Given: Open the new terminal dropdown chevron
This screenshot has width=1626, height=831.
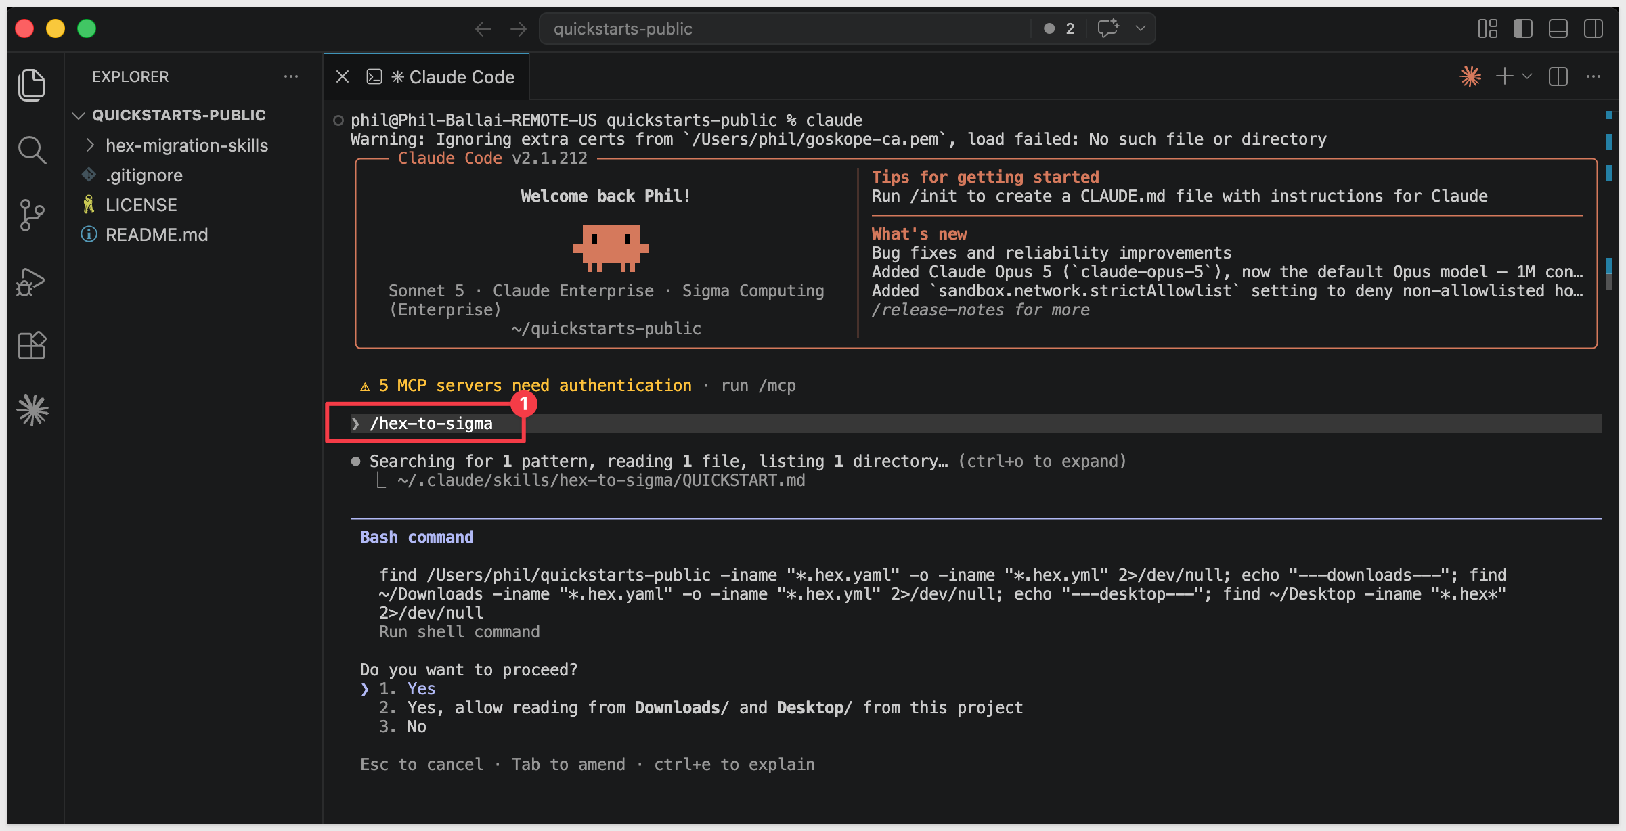Looking at the screenshot, I should [x=1527, y=76].
